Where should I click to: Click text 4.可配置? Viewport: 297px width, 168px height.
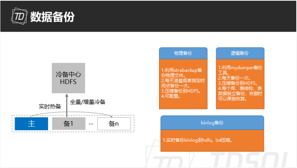click(x=171, y=96)
